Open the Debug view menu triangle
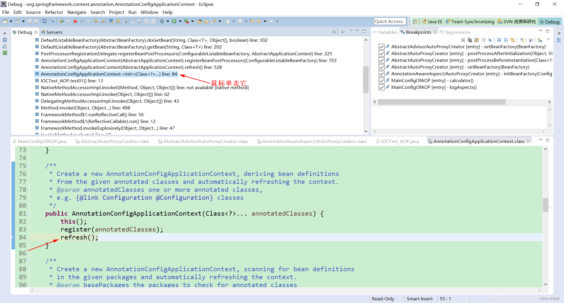 pyautogui.click(x=351, y=31)
